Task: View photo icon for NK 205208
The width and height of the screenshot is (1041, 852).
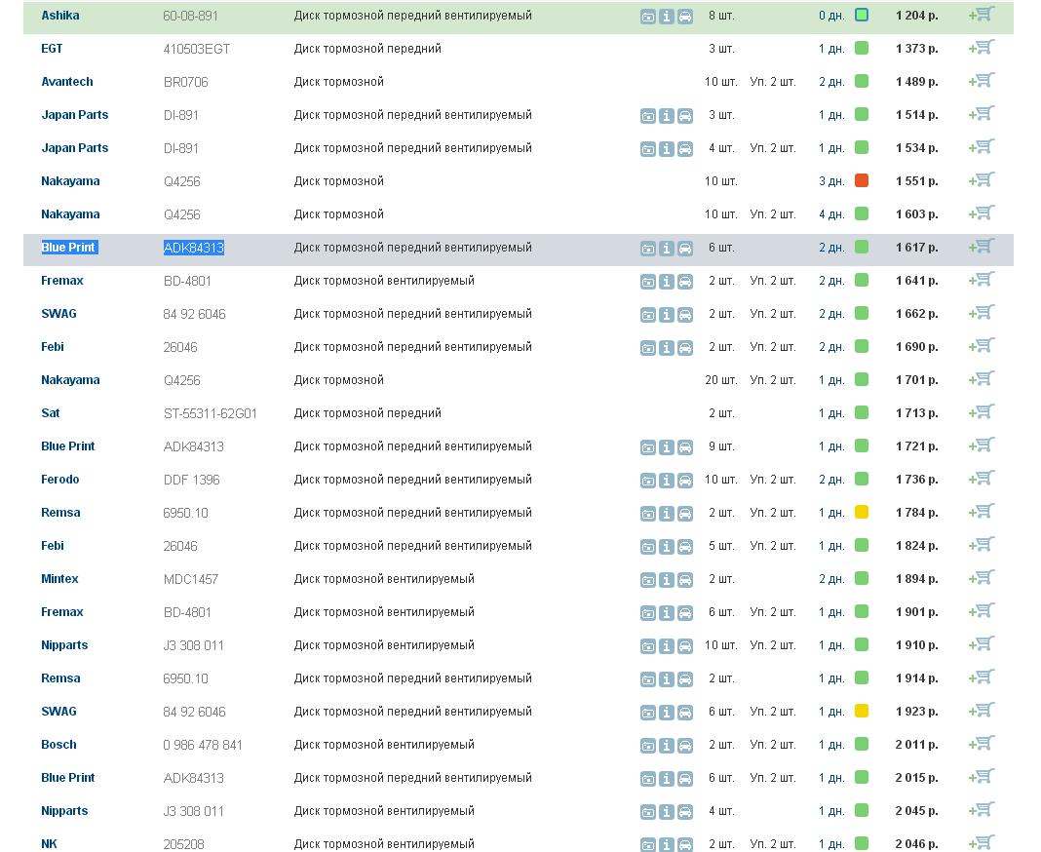Action: (x=648, y=845)
